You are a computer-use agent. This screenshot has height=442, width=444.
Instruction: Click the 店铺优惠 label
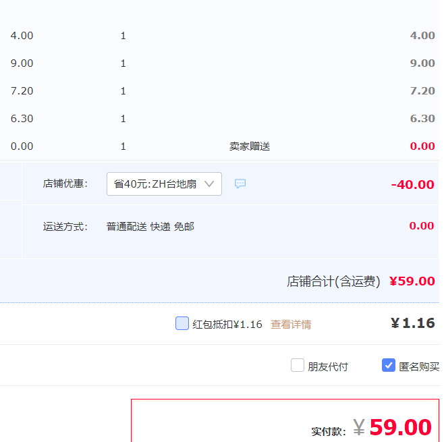[x=65, y=184]
